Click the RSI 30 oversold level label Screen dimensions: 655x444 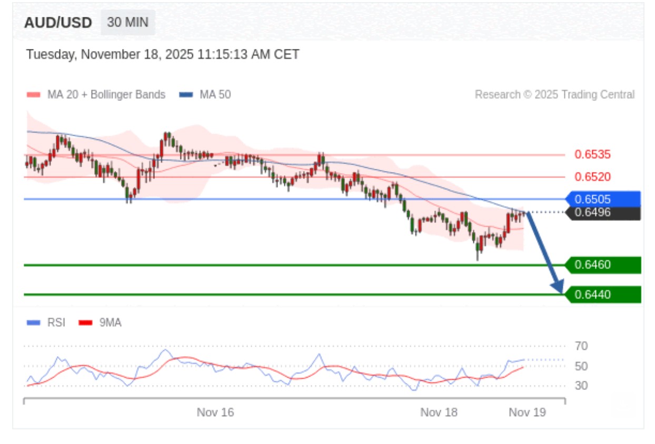[581, 386]
